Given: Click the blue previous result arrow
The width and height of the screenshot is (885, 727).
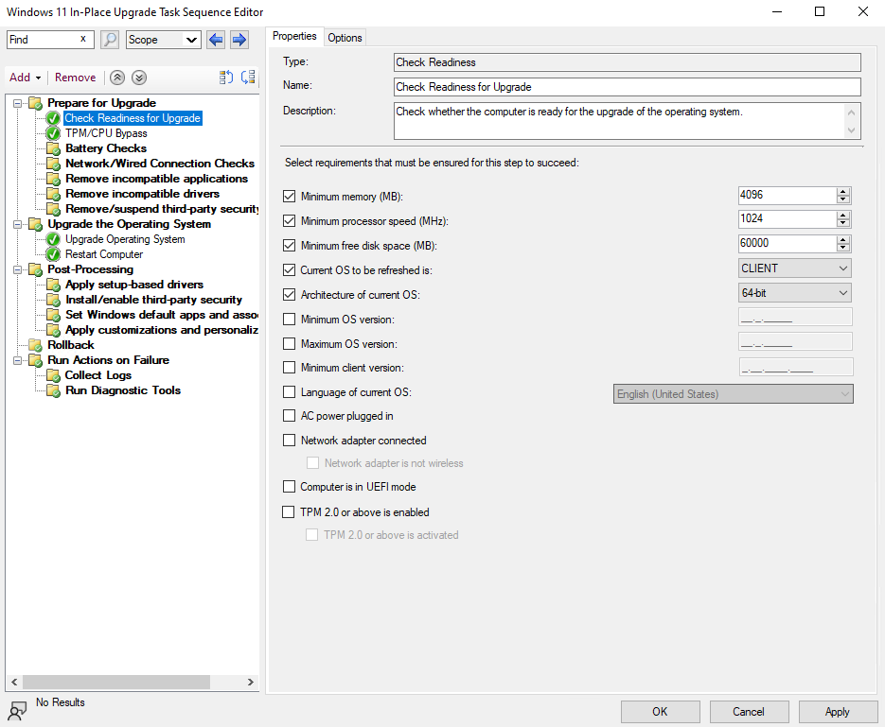Looking at the screenshot, I should [x=216, y=40].
